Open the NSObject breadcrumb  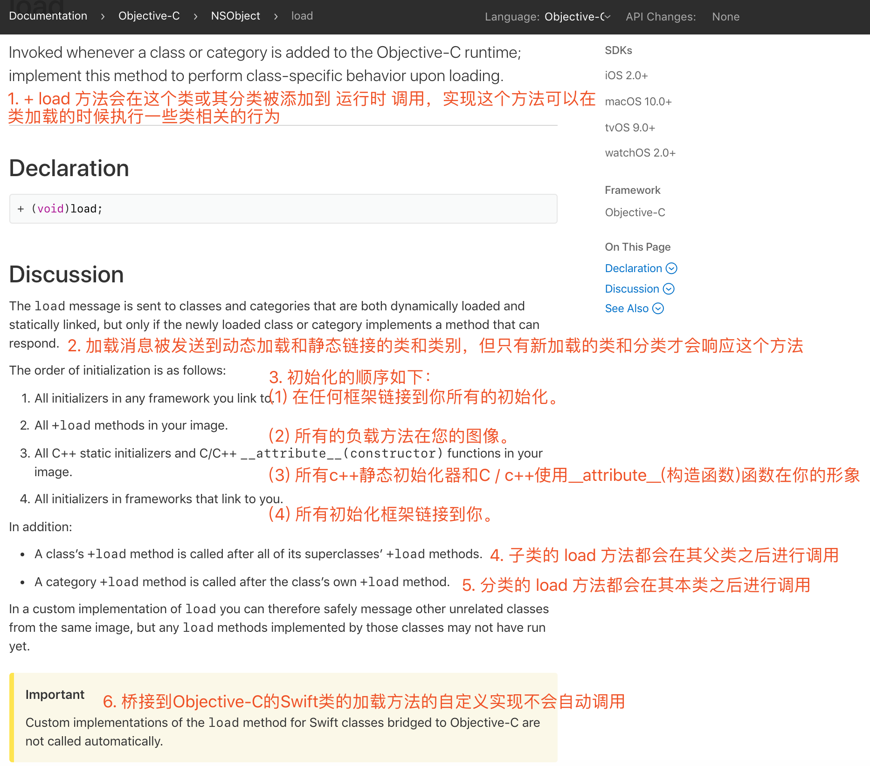[x=235, y=16]
